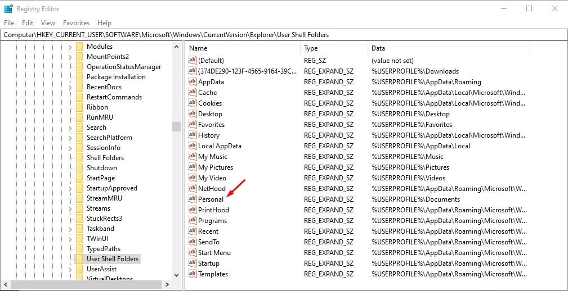
Task: Click the tree pane scroll up arrow
Action: point(176,47)
